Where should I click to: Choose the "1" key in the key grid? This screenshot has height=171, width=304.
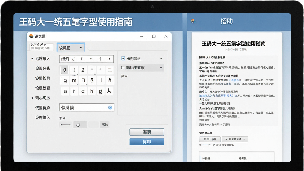[x=74, y=70]
